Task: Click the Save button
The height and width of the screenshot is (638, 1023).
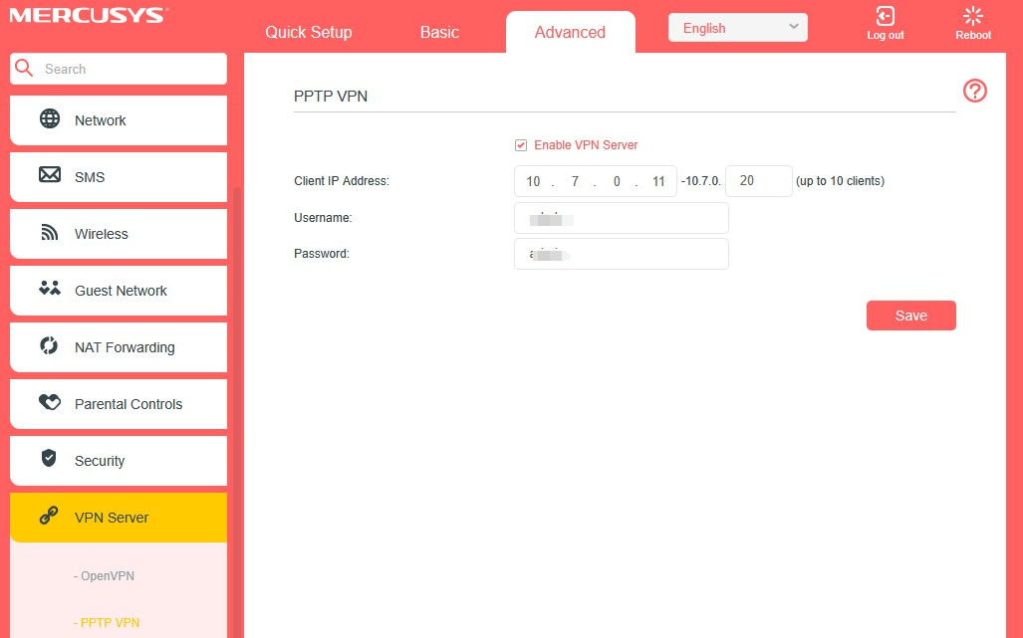Action: (x=909, y=315)
